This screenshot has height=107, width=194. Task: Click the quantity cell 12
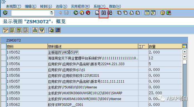(165, 58)
